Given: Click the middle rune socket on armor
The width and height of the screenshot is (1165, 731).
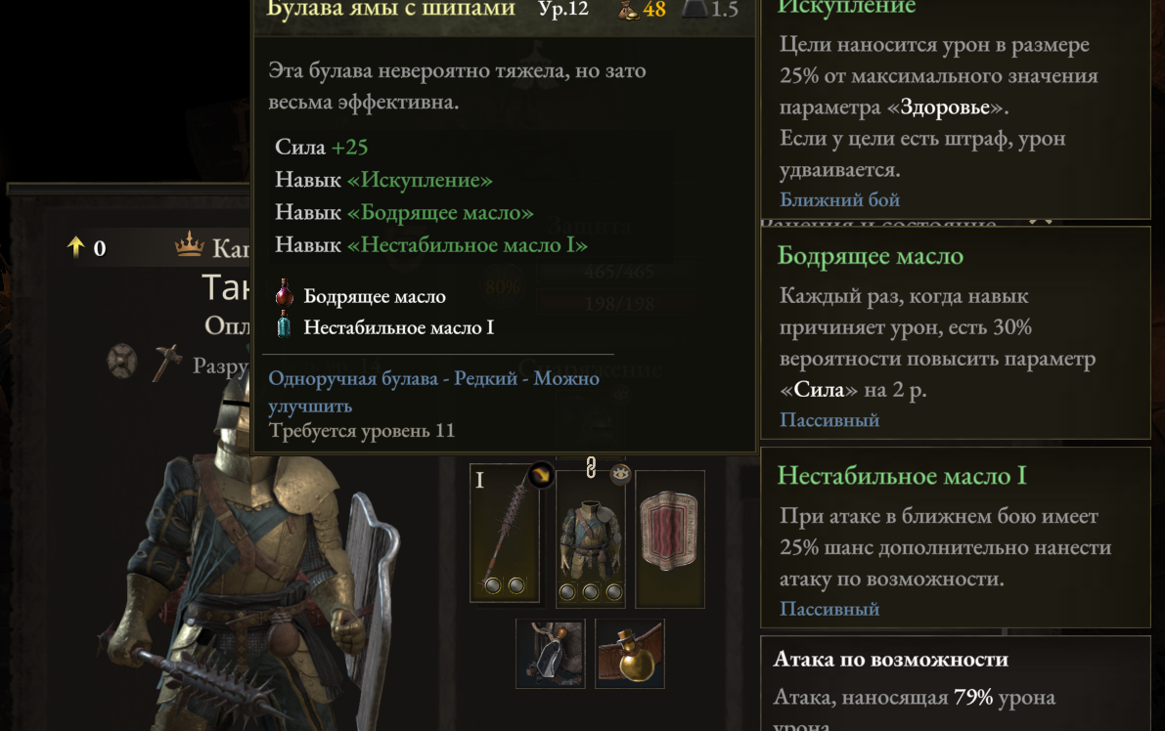Looking at the screenshot, I should (591, 591).
